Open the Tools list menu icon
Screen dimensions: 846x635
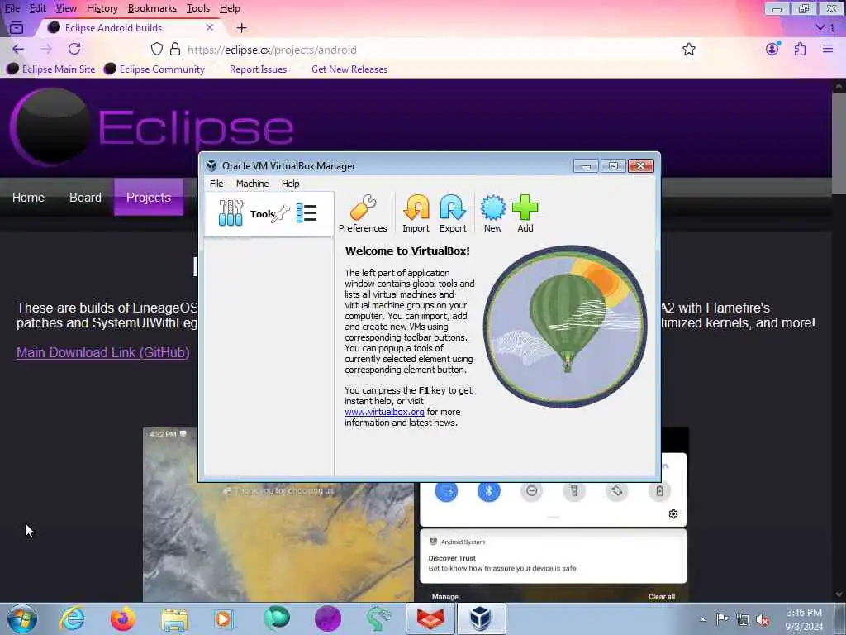pos(307,213)
